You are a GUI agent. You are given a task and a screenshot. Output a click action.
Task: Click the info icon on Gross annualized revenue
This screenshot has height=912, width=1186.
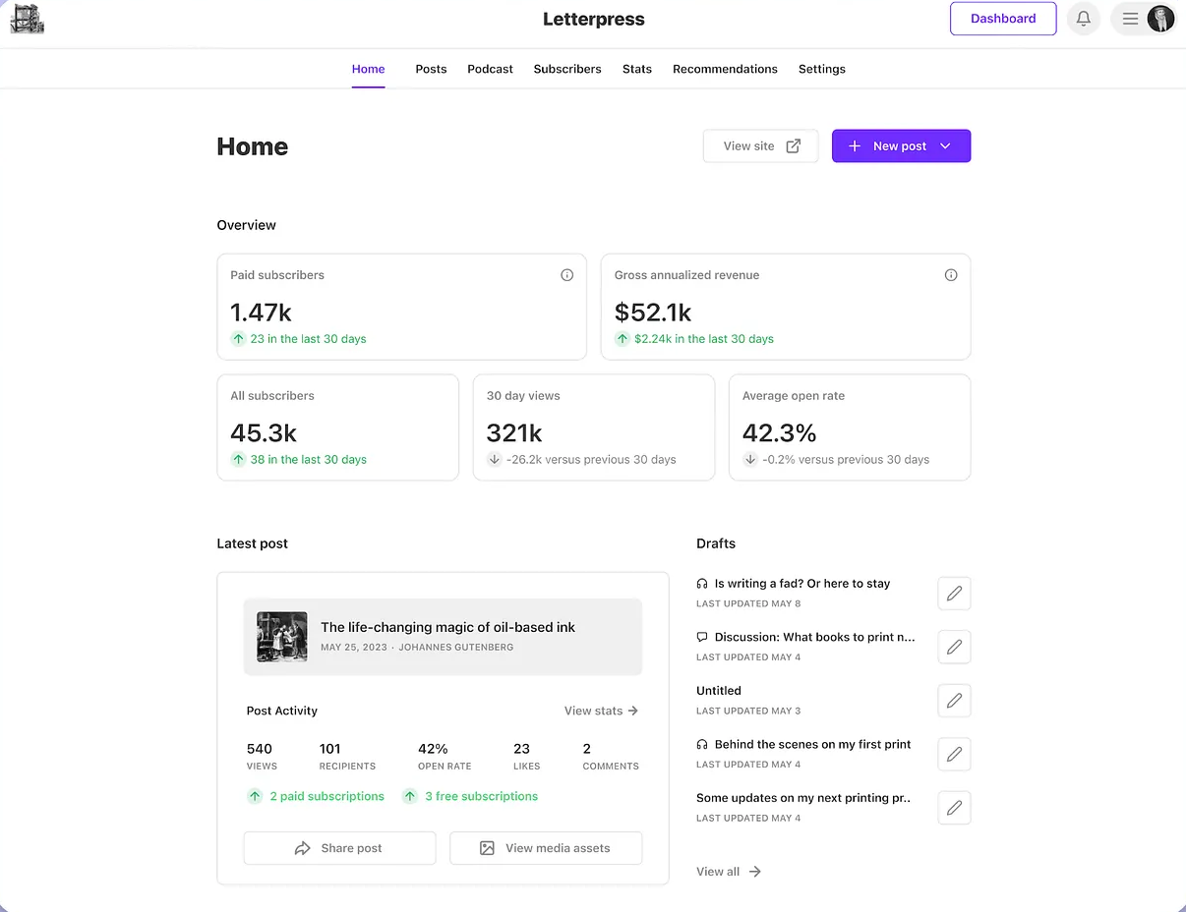(x=951, y=275)
